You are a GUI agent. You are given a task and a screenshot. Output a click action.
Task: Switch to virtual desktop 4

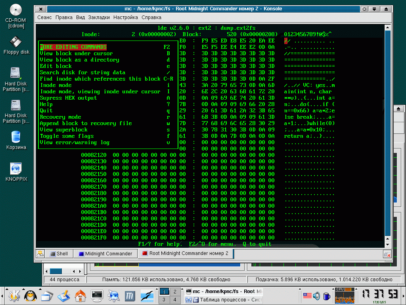175,300
